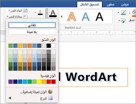Click the Text Fill 'A' icon

tap(53, 13)
